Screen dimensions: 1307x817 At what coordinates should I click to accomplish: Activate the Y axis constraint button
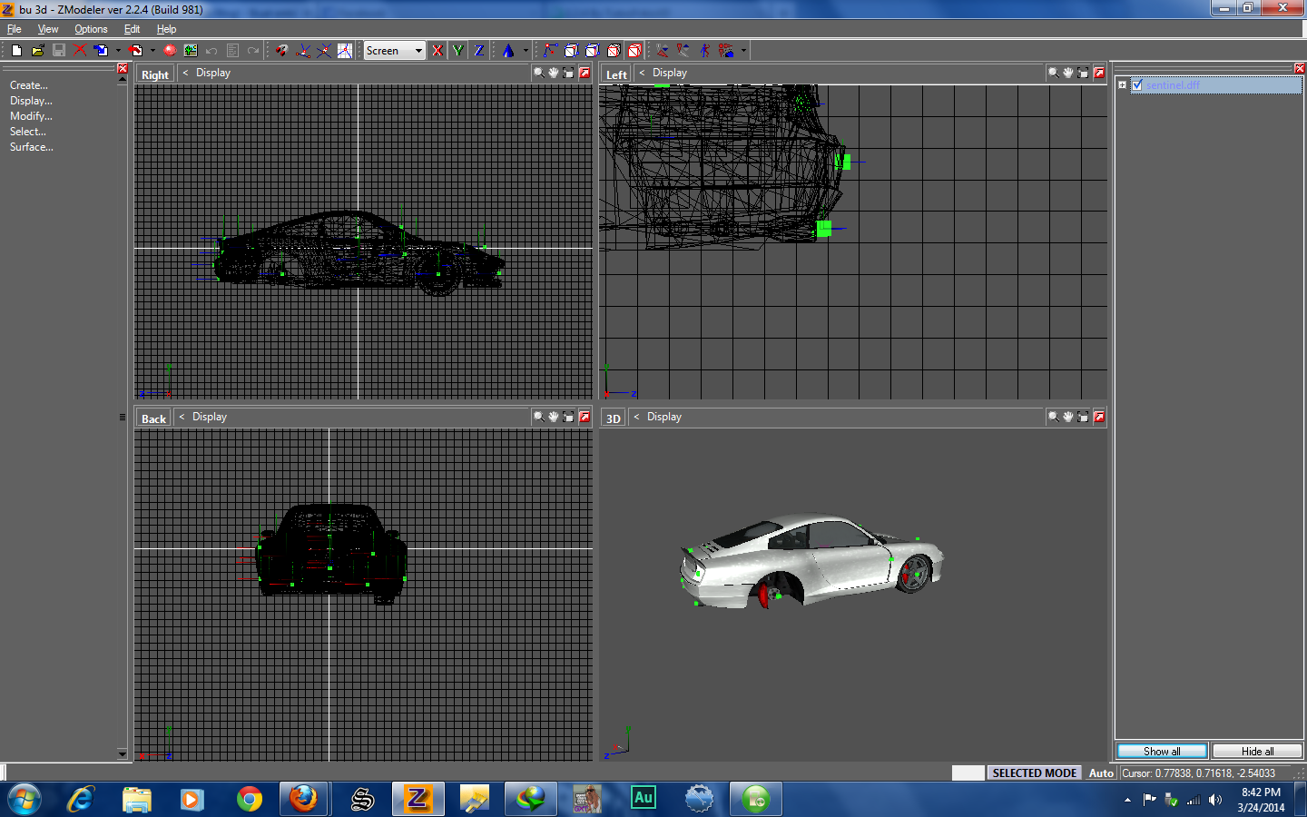(x=458, y=50)
